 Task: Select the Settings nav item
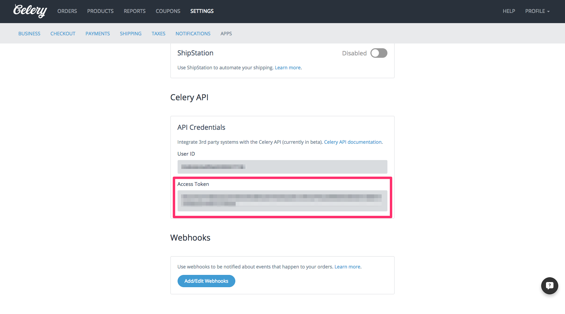tap(202, 11)
